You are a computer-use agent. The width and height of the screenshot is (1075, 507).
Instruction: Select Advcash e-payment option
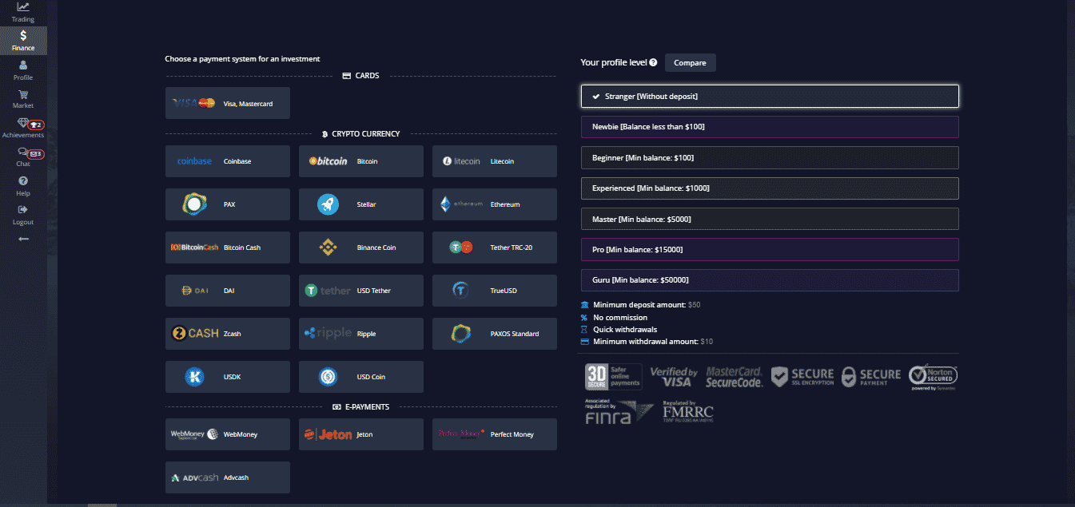pos(228,477)
